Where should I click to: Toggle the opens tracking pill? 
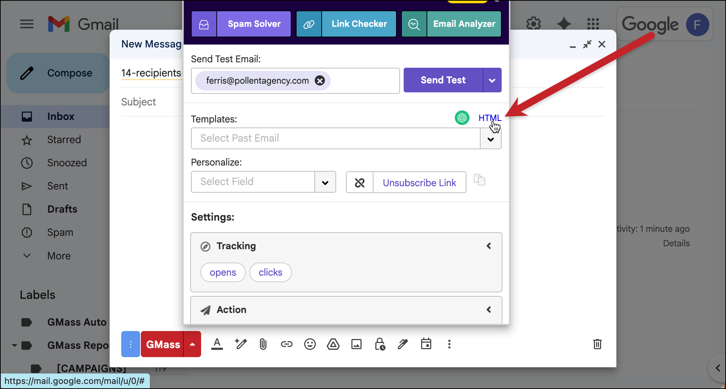[x=223, y=272]
